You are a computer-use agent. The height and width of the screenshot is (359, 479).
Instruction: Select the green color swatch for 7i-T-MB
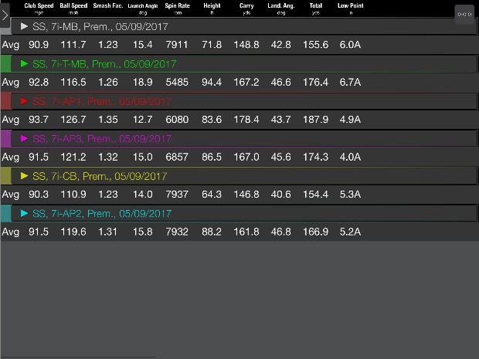point(5,63)
